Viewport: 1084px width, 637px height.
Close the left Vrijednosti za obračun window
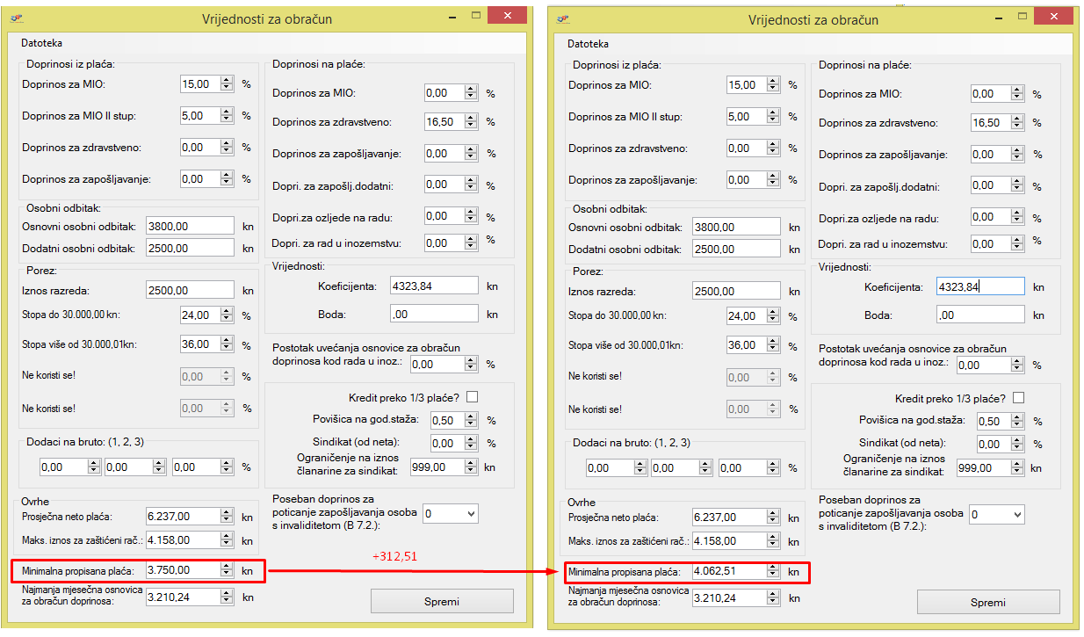[x=508, y=17]
